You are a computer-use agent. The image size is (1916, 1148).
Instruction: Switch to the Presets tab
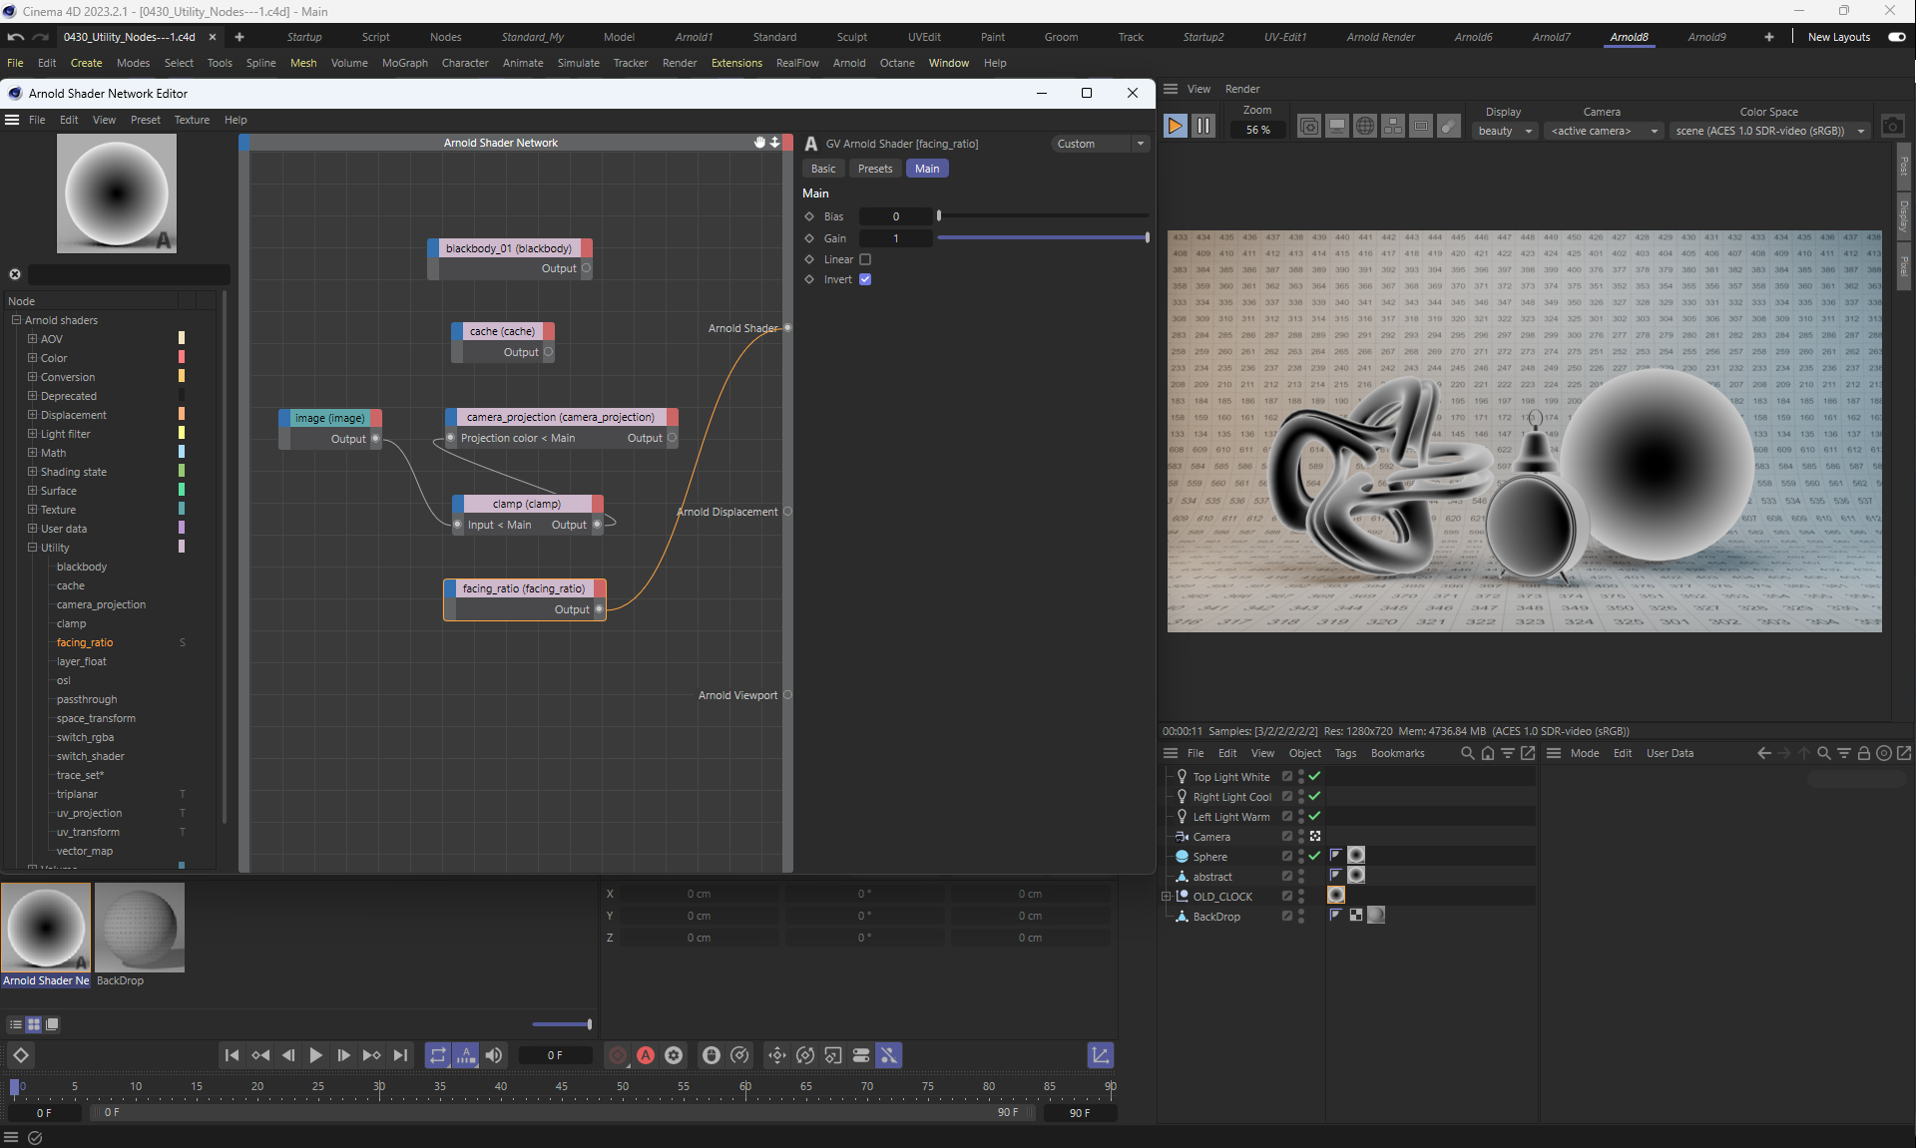coord(874,169)
